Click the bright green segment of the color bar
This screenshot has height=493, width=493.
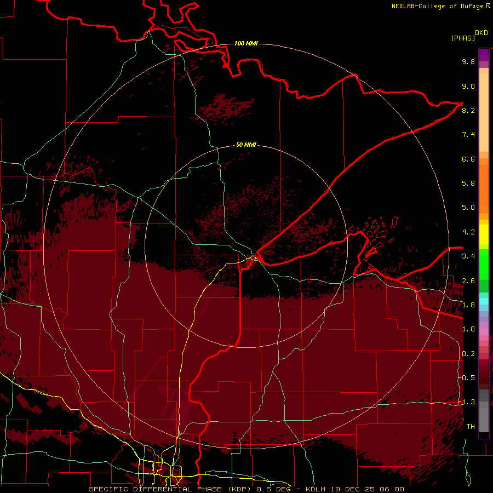[x=484, y=265]
